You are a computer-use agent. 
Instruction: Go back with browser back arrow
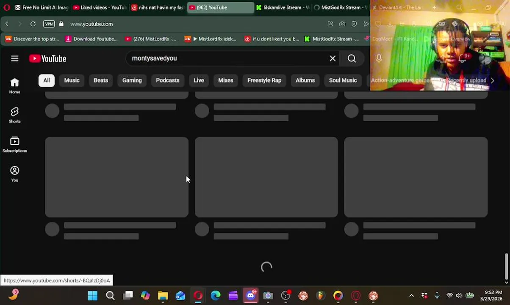pos(7,24)
